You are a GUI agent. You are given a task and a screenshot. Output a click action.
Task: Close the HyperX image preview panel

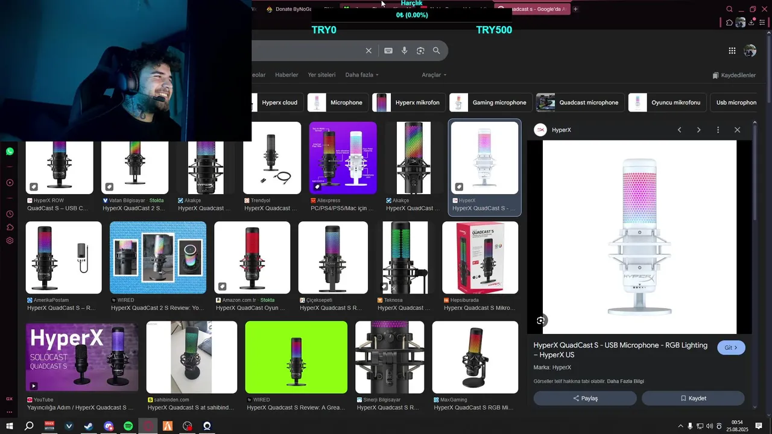[x=737, y=130]
